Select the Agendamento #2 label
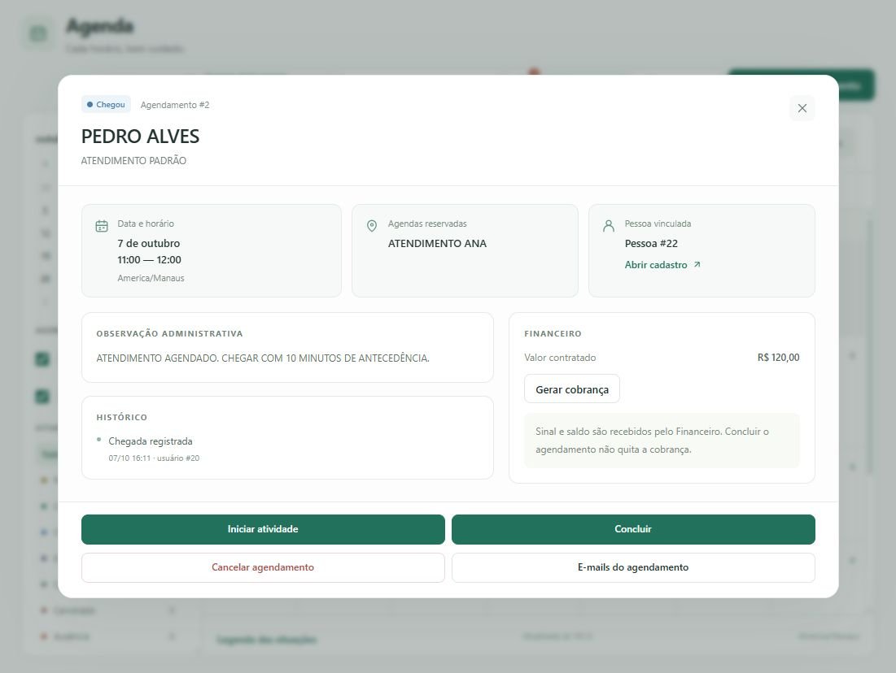The width and height of the screenshot is (896, 673). point(175,105)
